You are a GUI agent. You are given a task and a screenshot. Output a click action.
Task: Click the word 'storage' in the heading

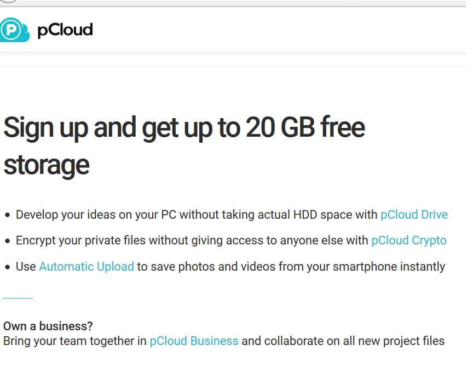(x=47, y=166)
